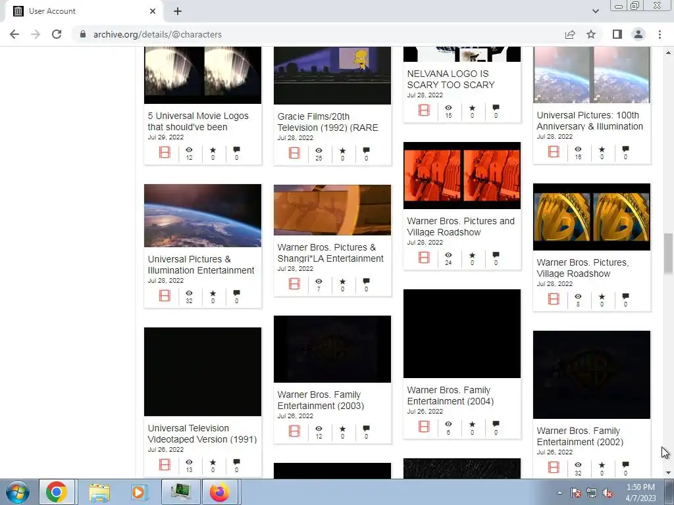Image resolution: width=674 pixels, height=505 pixels.
Task: Open Windows Media Player from taskbar
Action: [139, 493]
